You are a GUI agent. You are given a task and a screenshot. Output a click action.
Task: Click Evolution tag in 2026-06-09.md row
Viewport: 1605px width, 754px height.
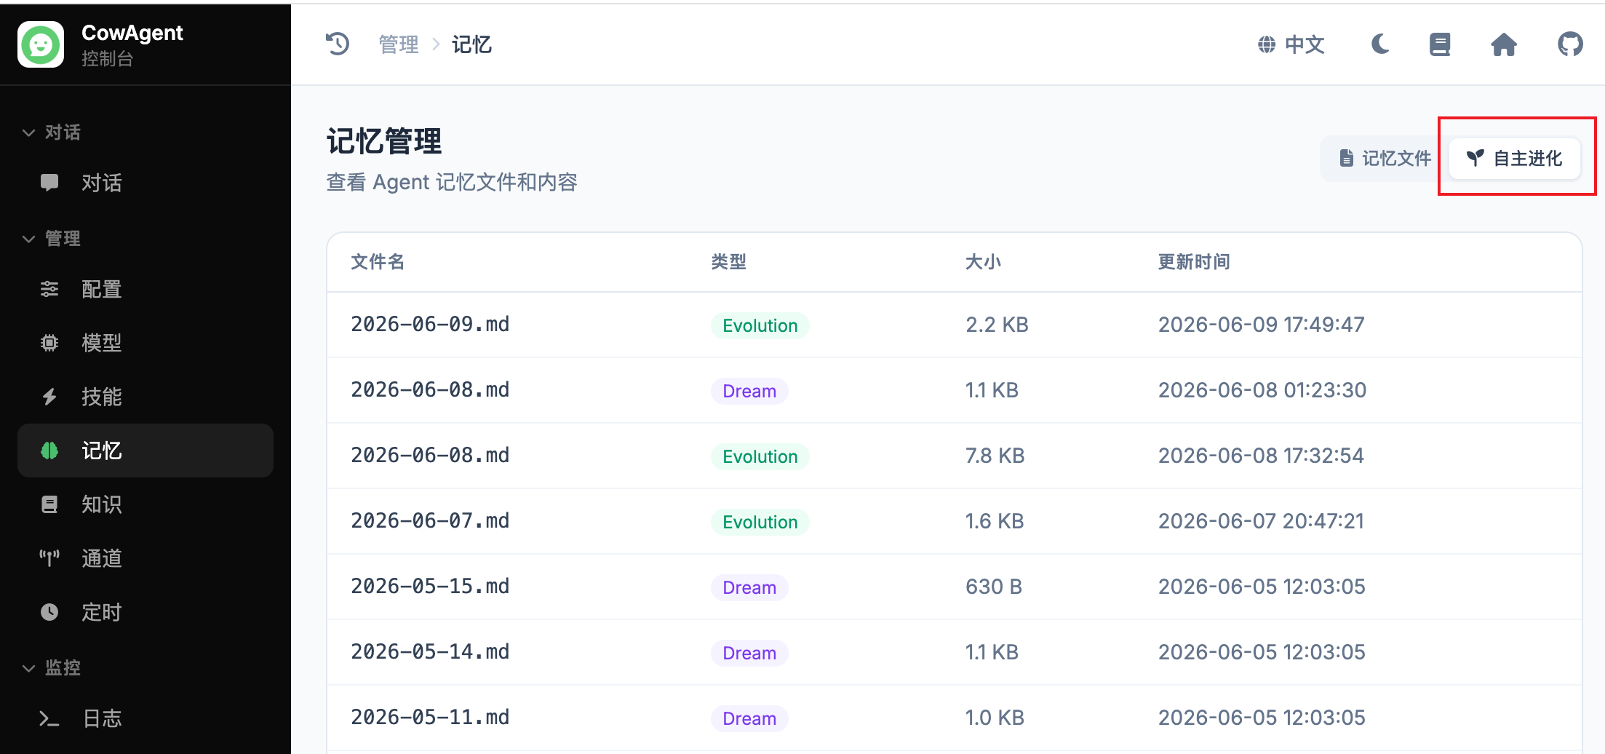[x=760, y=325]
